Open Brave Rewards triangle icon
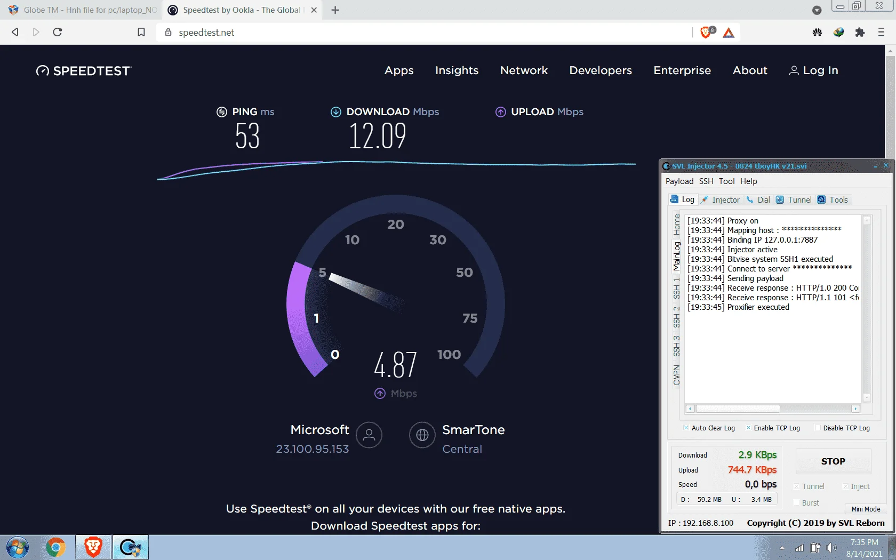896x560 pixels. 729,33
